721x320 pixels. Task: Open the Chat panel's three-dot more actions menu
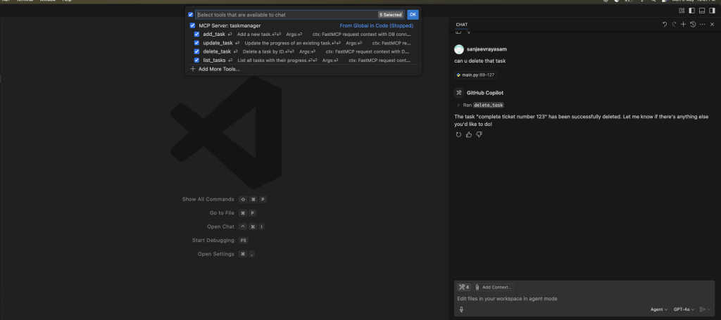tap(702, 25)
